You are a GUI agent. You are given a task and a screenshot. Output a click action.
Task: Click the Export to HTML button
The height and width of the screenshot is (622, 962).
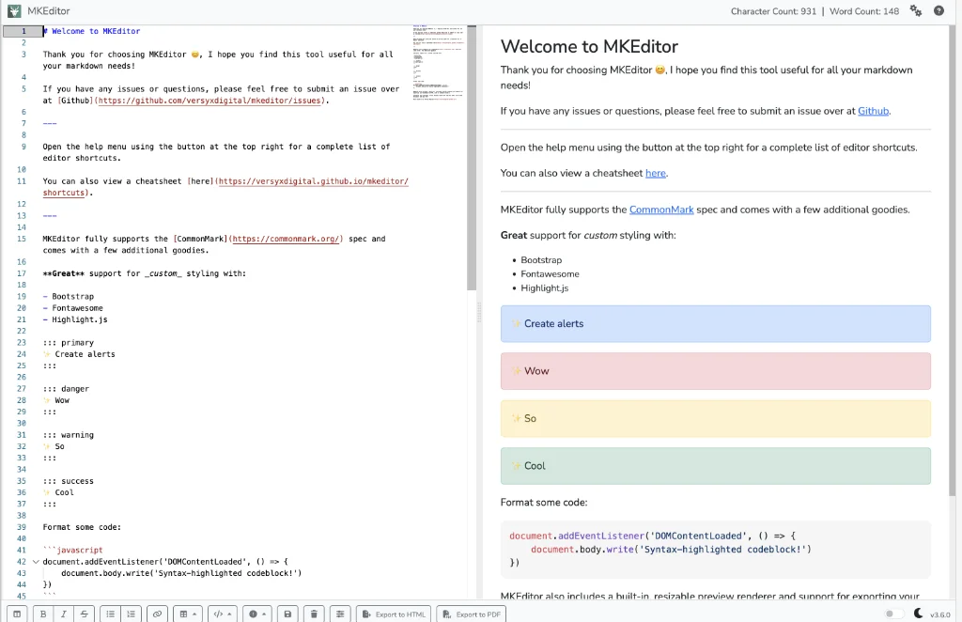394,613
